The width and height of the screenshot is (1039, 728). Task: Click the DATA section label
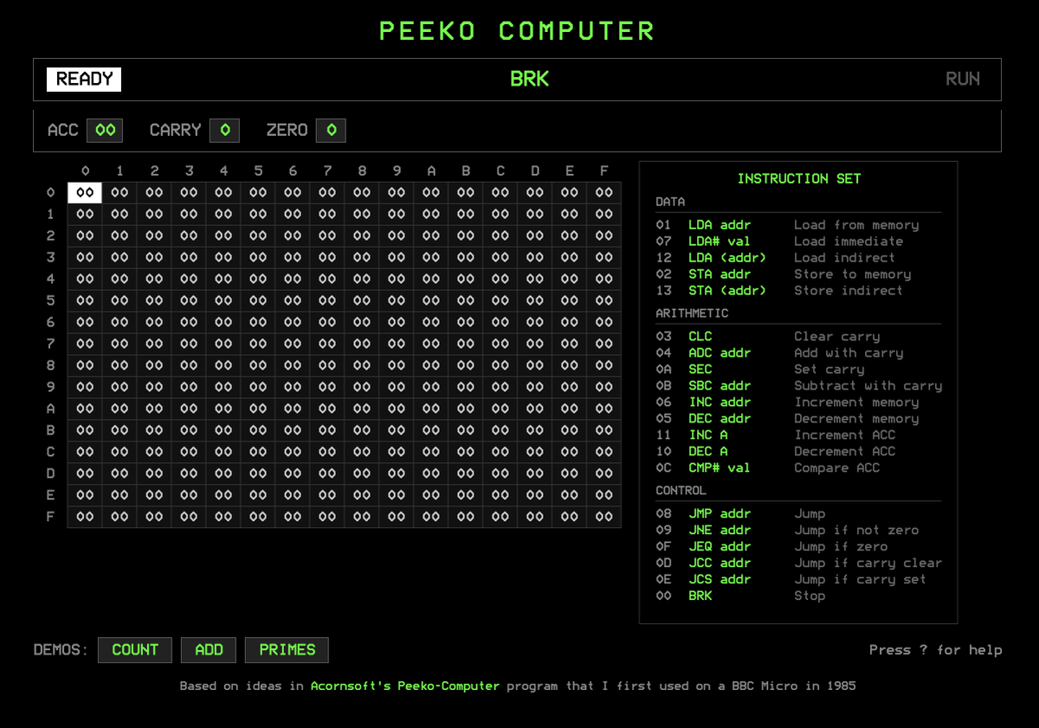coord(670,203)
